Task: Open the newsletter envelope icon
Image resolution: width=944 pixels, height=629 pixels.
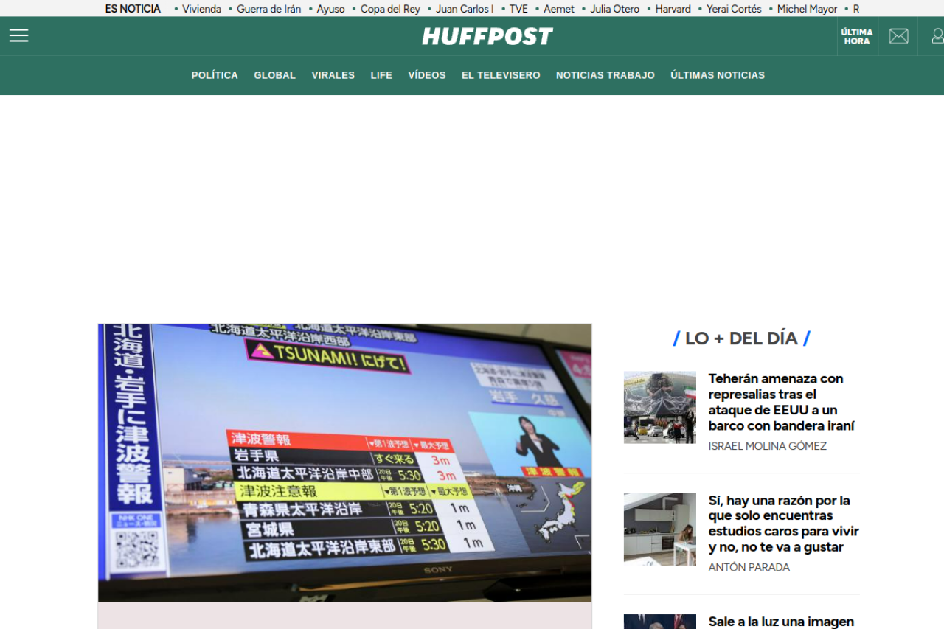Action: coord(898,36)
